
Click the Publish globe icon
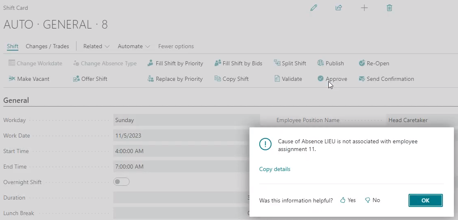point(321,63)
